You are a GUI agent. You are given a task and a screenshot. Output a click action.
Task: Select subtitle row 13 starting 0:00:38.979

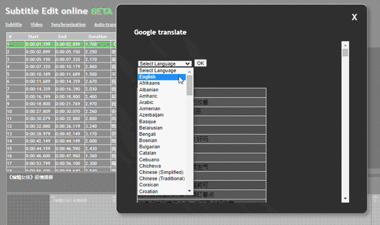point(61,134)
